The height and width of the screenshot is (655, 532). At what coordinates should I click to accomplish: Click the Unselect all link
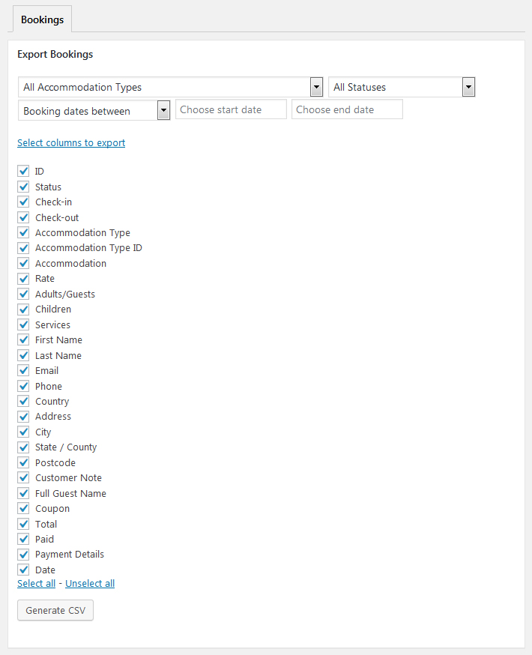pos(90,583)
